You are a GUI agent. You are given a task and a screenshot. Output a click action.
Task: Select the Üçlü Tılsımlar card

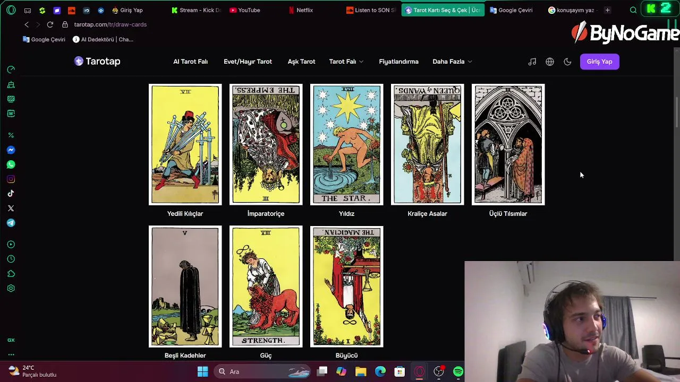point(508,144)
